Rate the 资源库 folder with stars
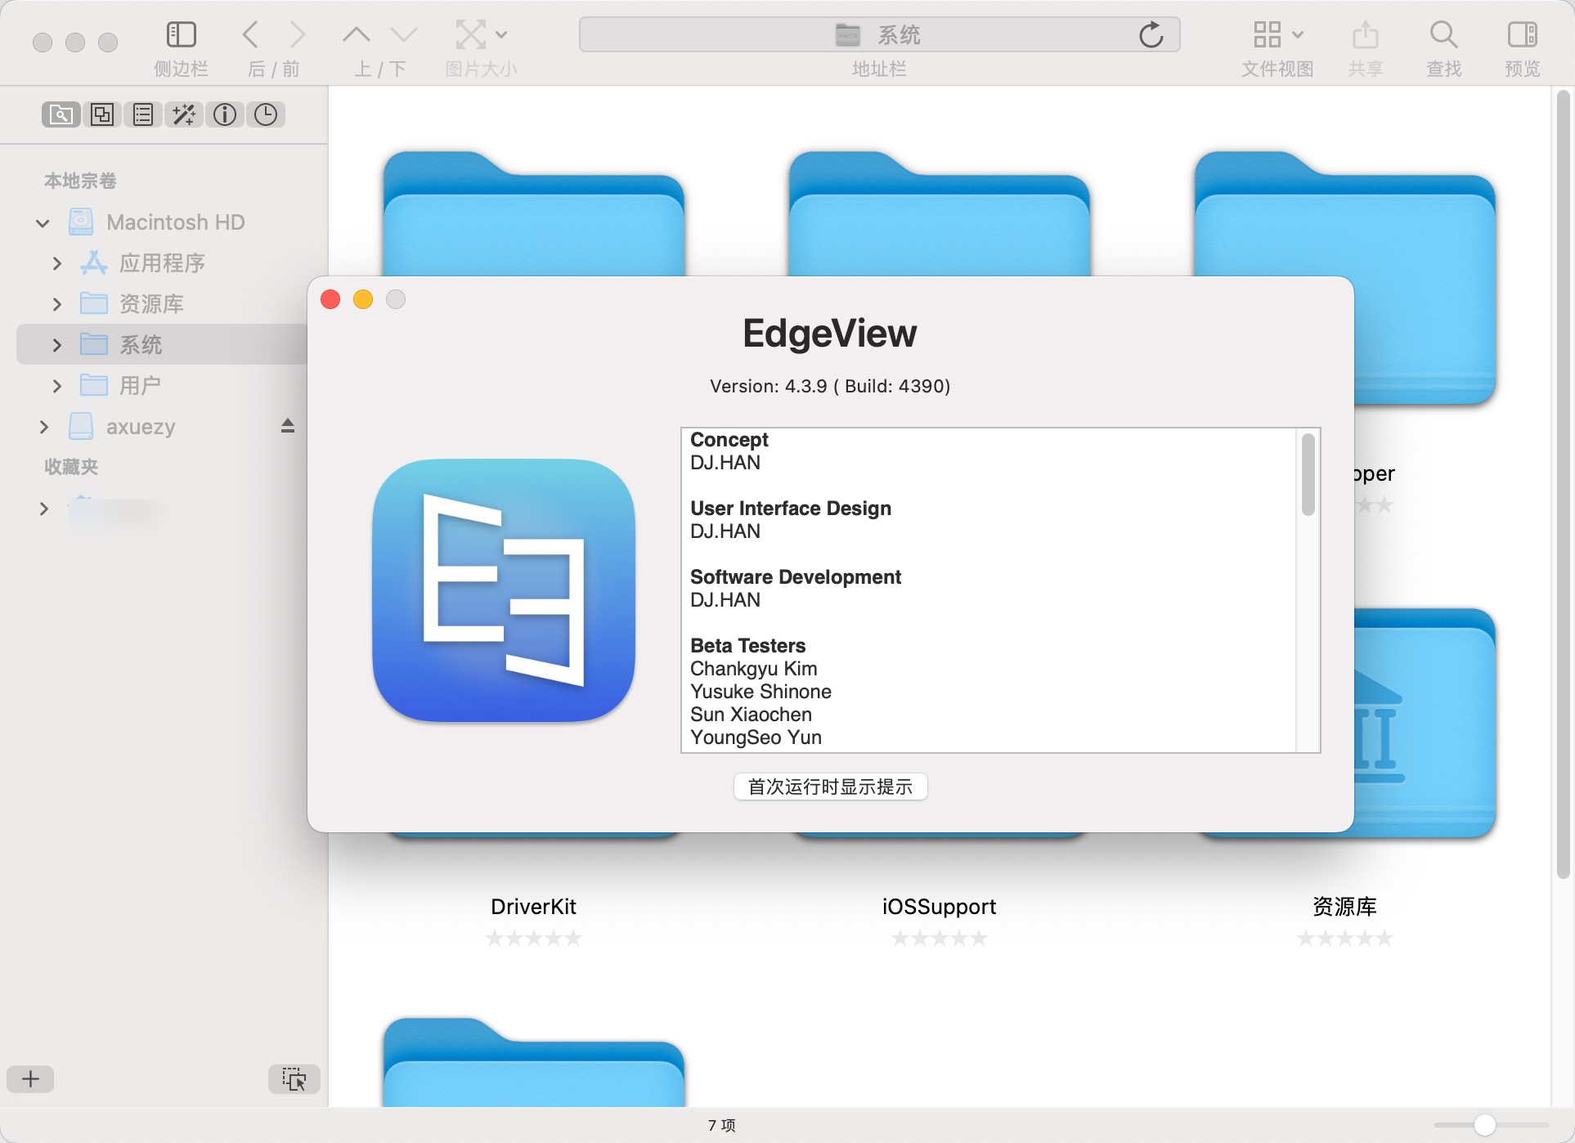 point(1344,939)
